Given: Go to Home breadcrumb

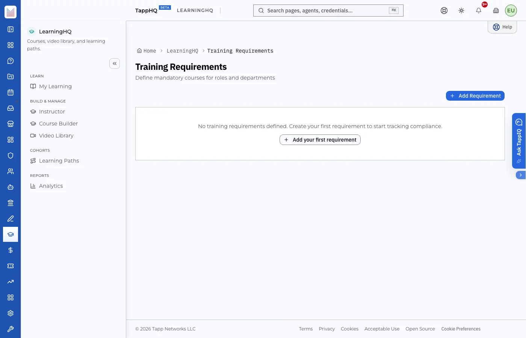Looking at the screenshot, I should [x=147, y=51].
